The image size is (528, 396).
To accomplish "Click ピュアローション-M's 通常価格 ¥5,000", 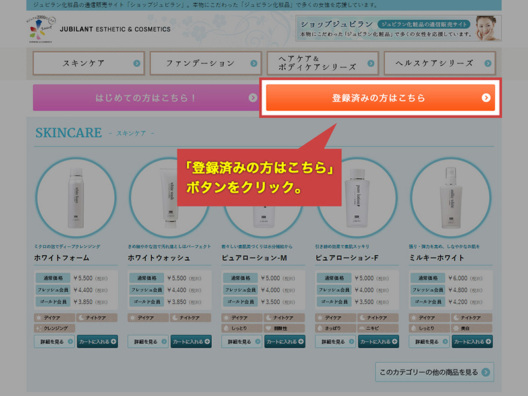I will coord(259,278).
